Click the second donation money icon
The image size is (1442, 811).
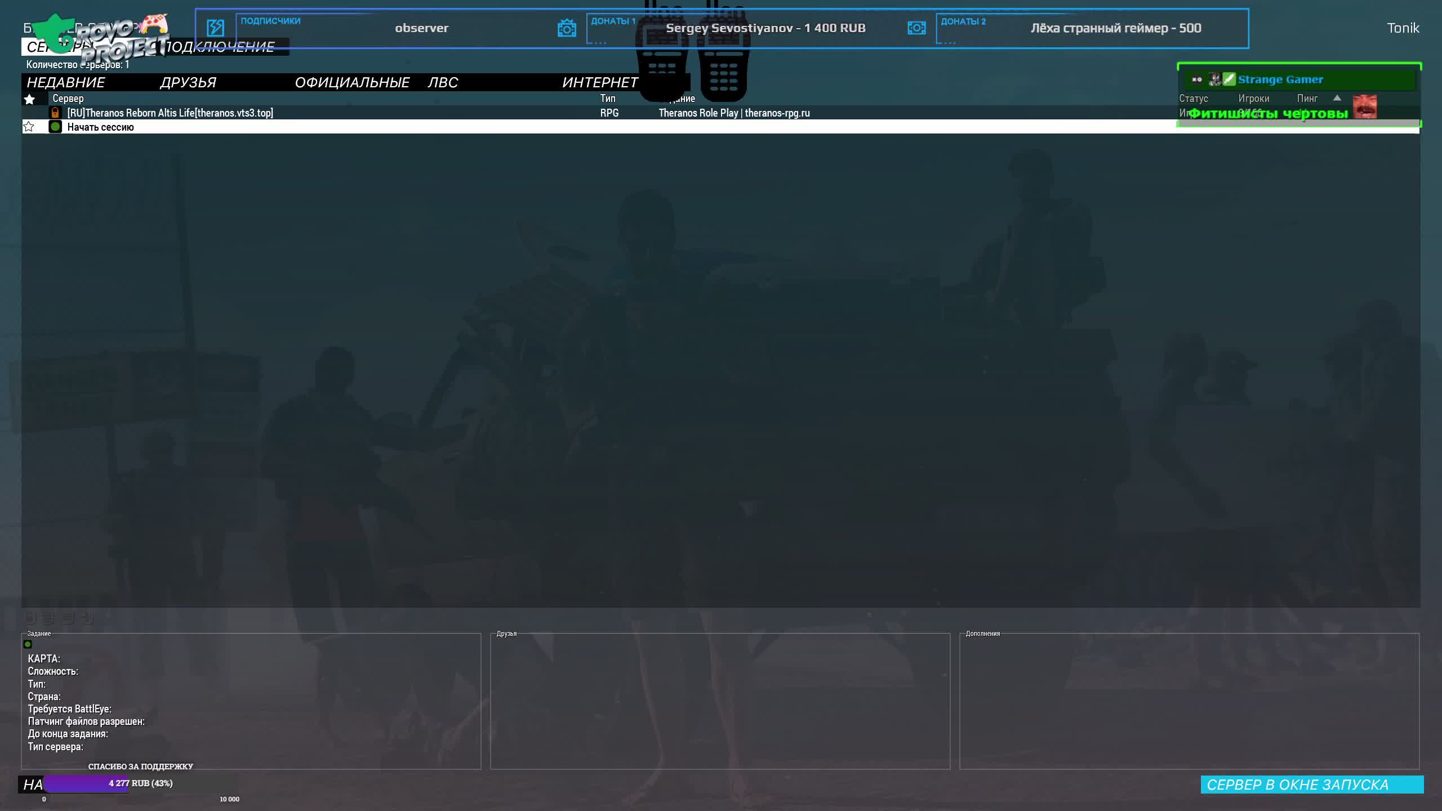coord(916,28)
